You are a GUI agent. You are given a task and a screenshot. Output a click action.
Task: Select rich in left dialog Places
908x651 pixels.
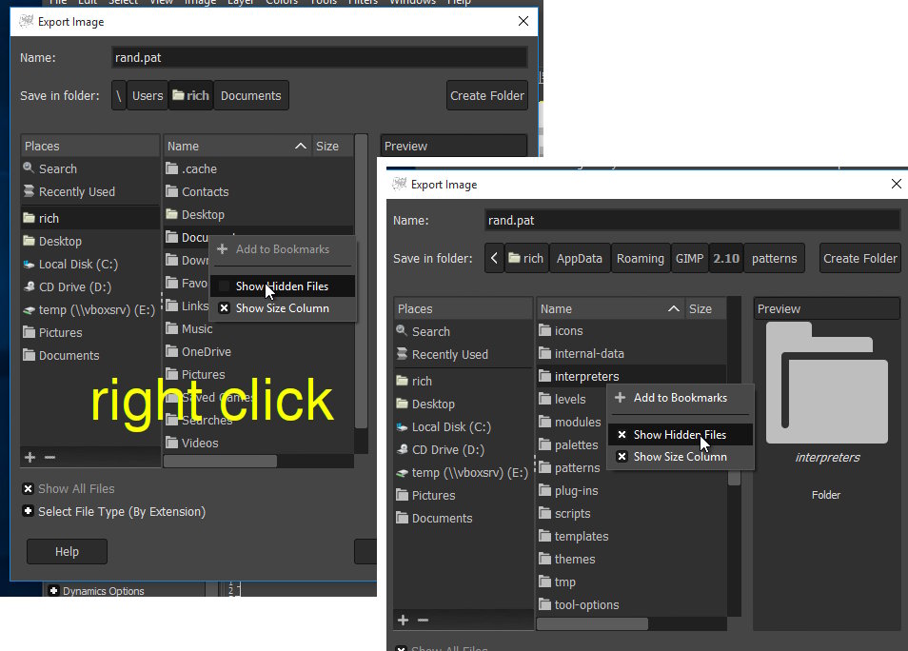pos(89,218)
